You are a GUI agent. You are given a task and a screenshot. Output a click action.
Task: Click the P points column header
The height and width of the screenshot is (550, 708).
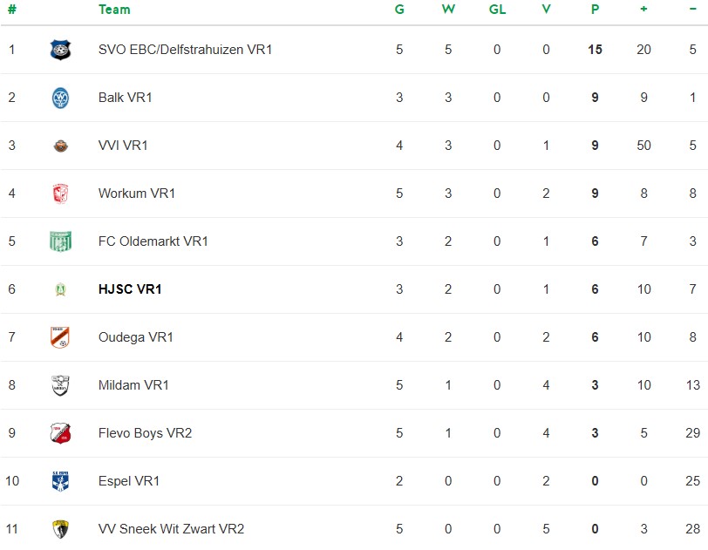(595, 10)
